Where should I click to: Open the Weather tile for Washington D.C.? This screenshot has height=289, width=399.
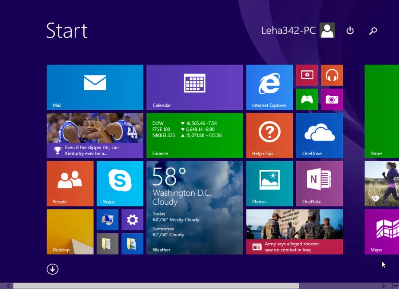click(195, 207)
